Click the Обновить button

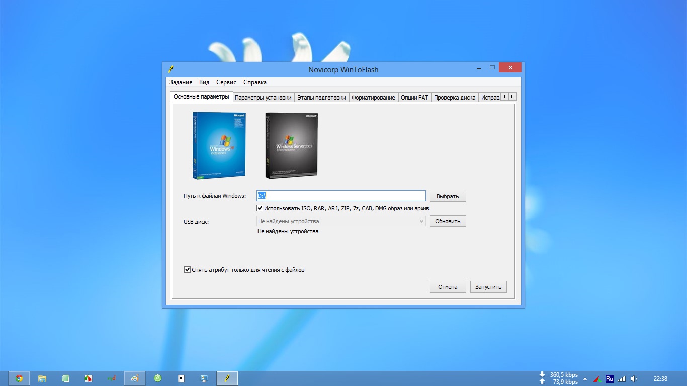[x=448, y=221]
